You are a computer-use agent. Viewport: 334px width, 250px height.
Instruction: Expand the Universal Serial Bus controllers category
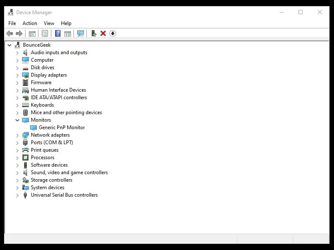[x=17, y=195]
